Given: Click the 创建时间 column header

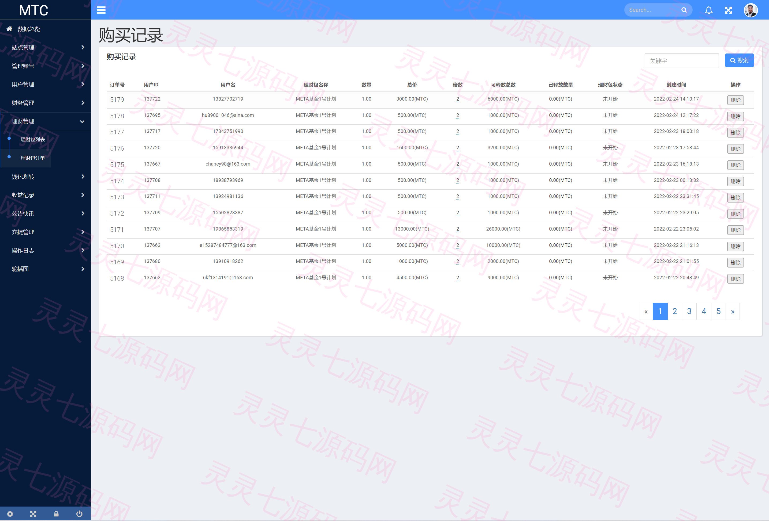Looking at the screenshot, I should pyautogui.click(x=676, y=85).
